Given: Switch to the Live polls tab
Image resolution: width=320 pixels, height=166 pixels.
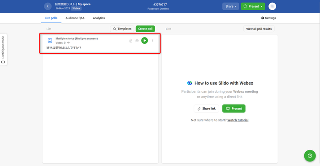Looking at the screenshot, I should point(51,18).
